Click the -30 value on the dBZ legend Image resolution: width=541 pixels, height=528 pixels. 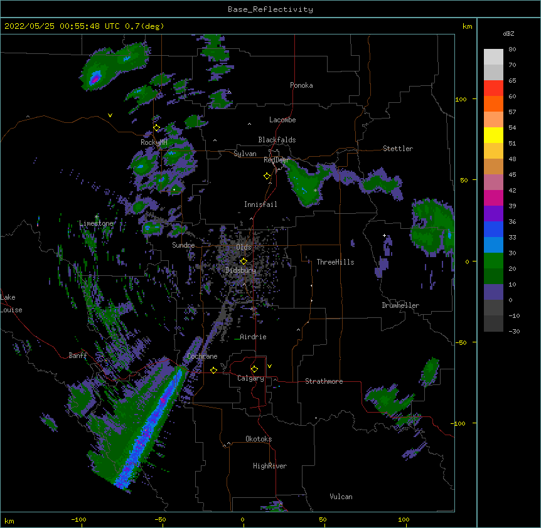click(x=514, y=331)
